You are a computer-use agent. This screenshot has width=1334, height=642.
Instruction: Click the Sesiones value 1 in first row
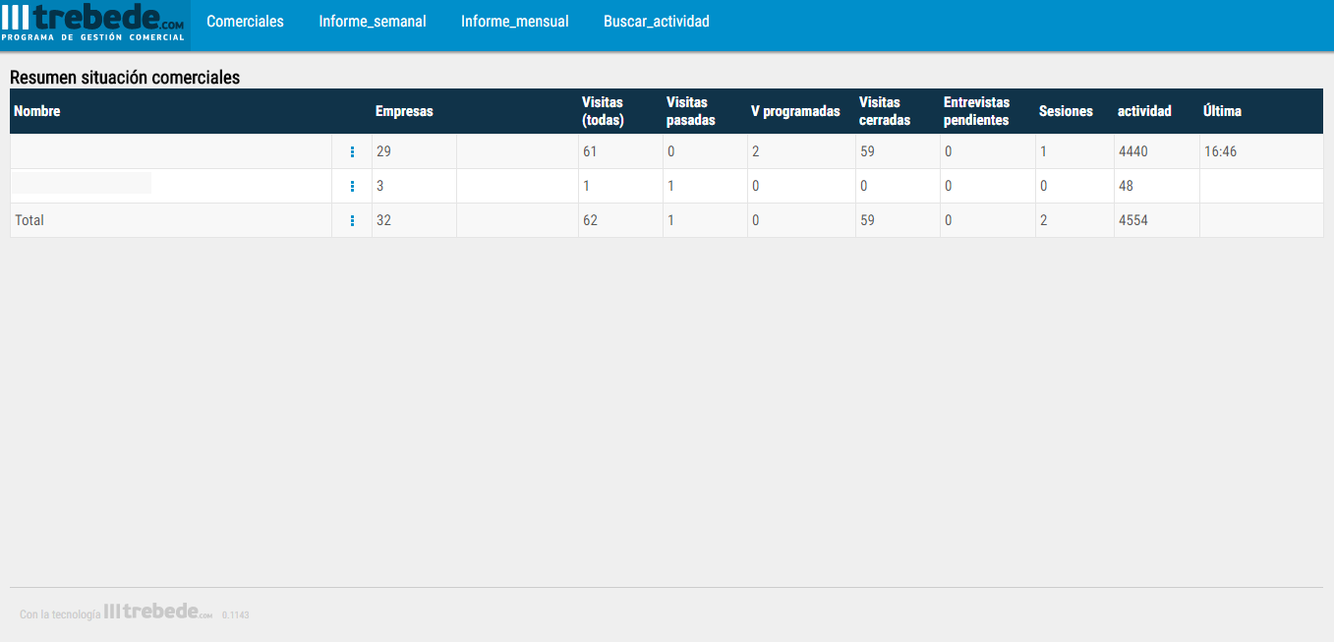[x=1043, y=151]
